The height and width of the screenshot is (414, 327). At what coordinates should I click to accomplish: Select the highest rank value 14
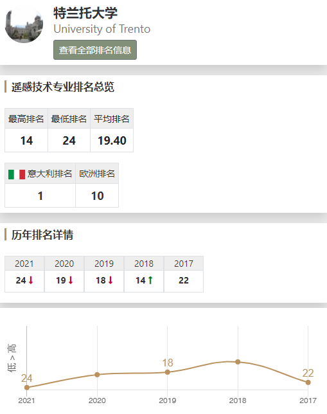[x=26, y=140]
